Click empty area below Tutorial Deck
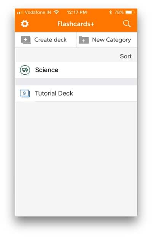This screenshot has height=237, width=152. tap(76, 159)
